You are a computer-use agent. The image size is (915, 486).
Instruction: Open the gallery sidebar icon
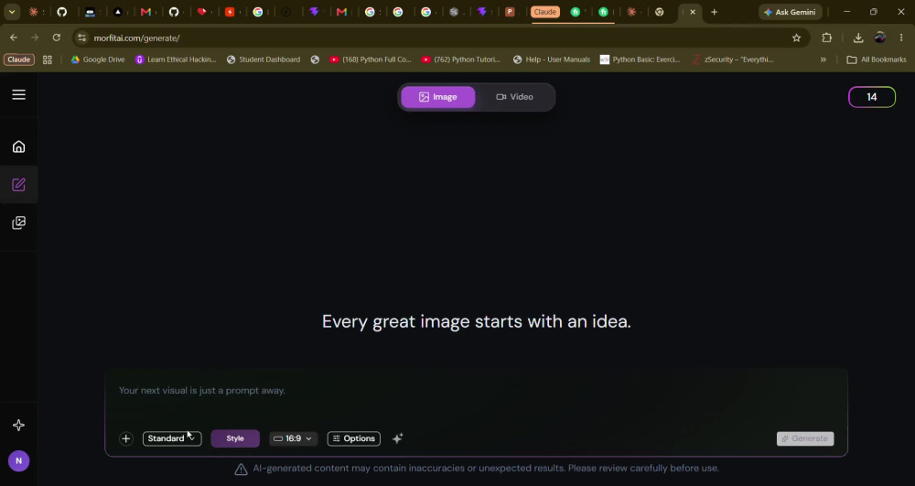[x=18, y=222]
